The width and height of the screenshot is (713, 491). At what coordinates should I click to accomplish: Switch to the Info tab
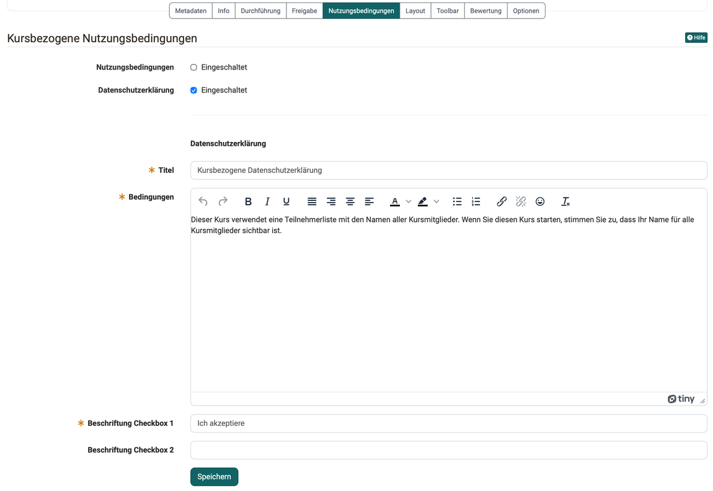click(x=223, y=11)
